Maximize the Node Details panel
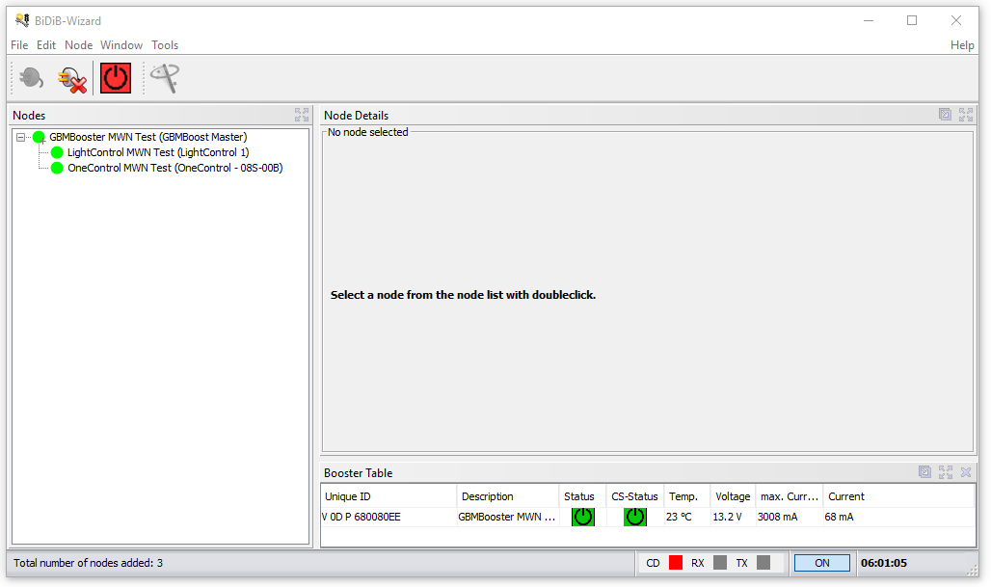 (966, 115)
